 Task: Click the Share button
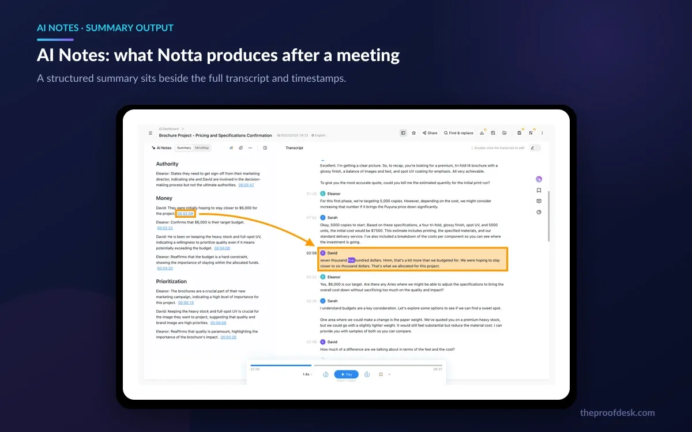(430, 133)
